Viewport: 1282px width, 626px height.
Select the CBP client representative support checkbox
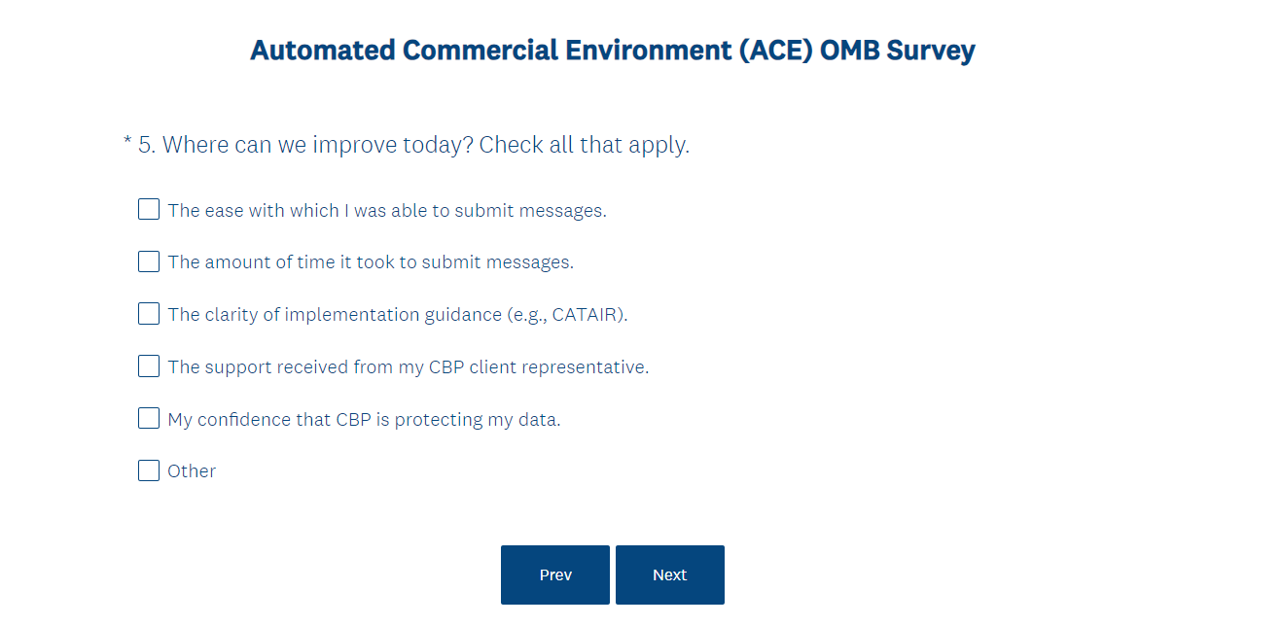tap(149, 366)
